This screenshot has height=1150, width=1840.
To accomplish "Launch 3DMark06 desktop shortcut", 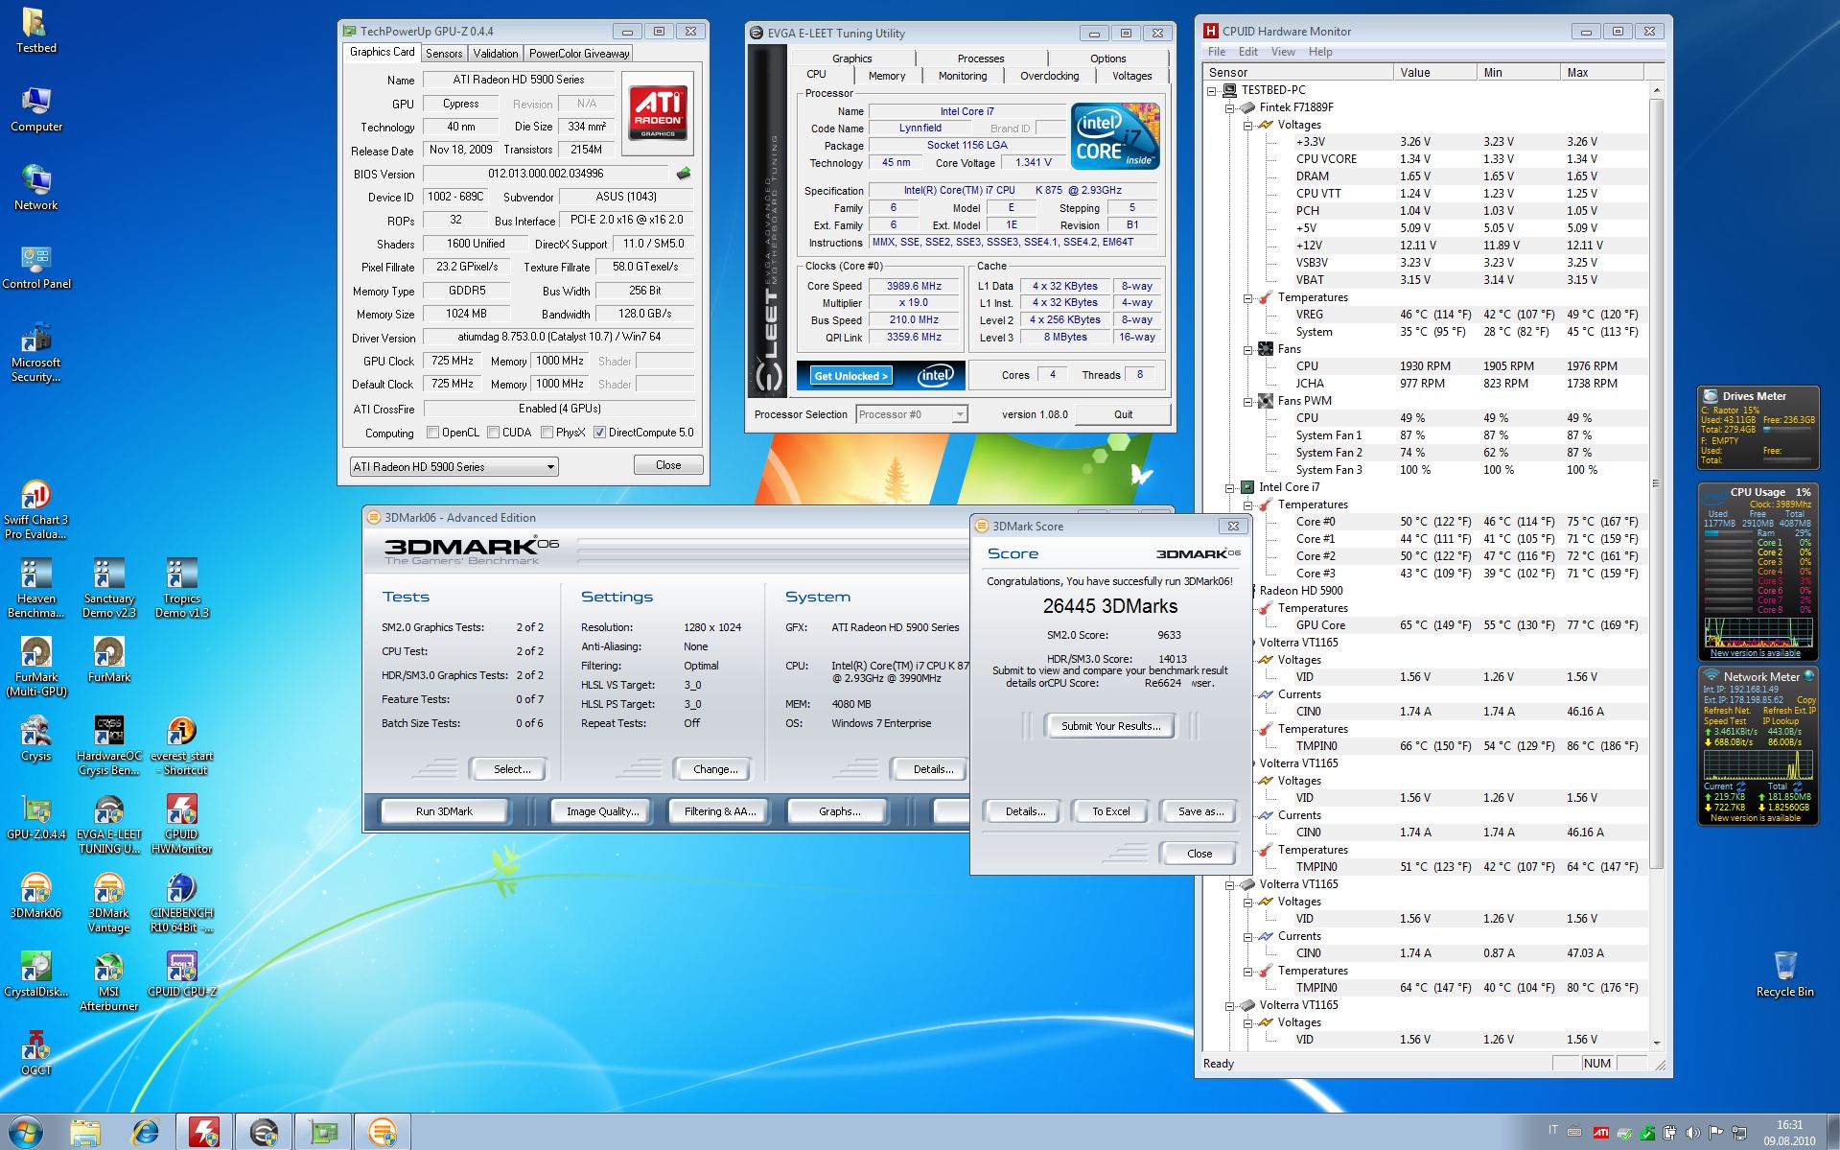I will (35, 896).
